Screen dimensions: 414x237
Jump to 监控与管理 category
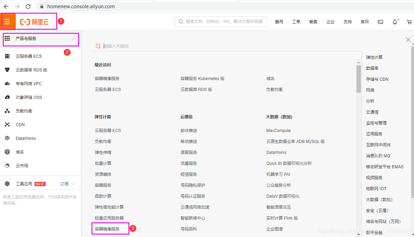(376, 123)
